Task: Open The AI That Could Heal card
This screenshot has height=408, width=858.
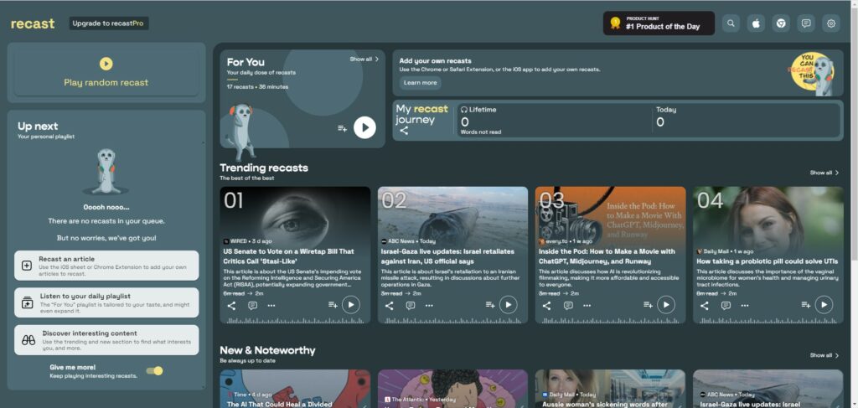Action: point(295,389)
